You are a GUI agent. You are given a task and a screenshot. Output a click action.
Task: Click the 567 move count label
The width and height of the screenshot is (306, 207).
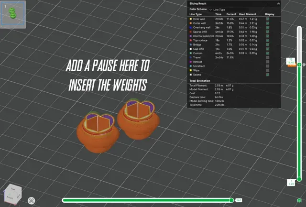click(239, 200)
